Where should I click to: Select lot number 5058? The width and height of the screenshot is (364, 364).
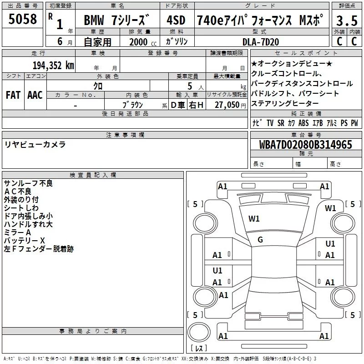point(22,19)
